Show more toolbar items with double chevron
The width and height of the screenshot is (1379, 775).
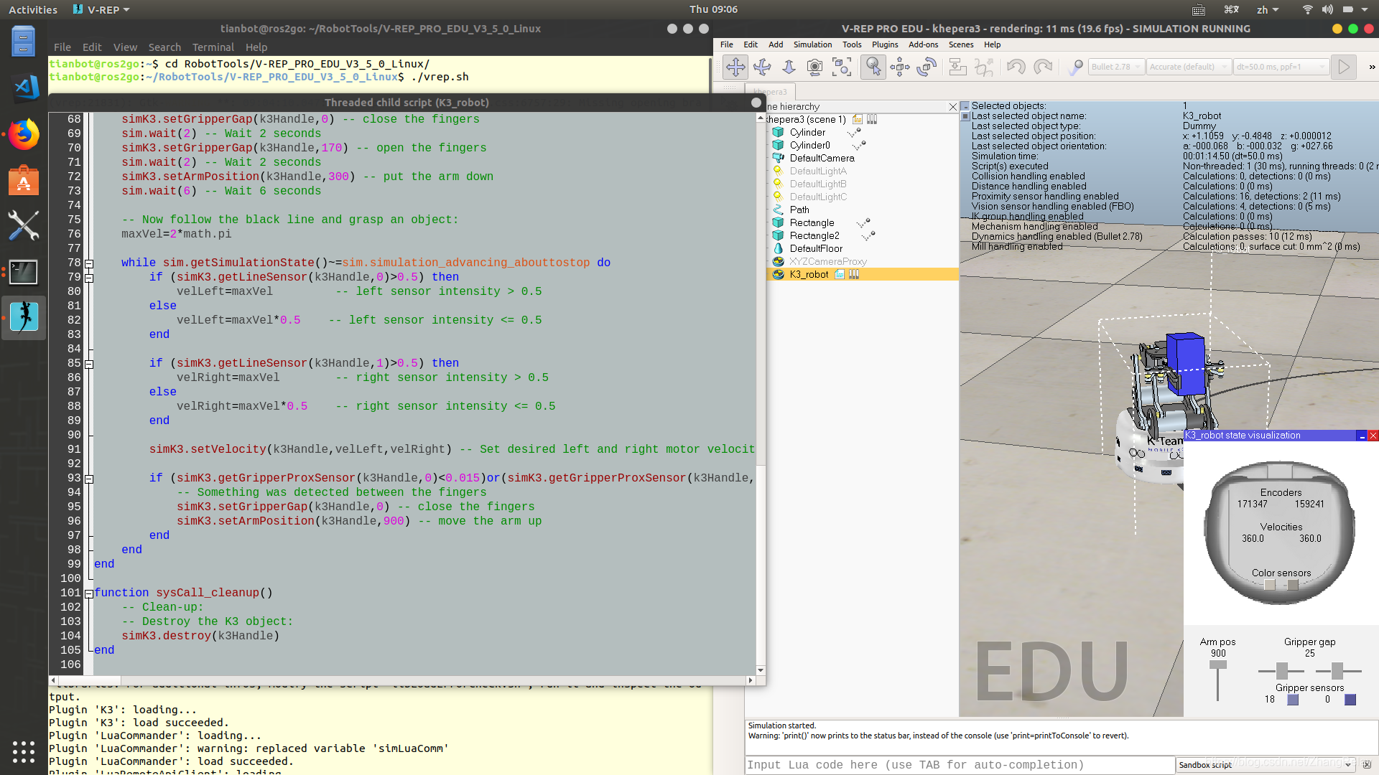point(1372,67)
